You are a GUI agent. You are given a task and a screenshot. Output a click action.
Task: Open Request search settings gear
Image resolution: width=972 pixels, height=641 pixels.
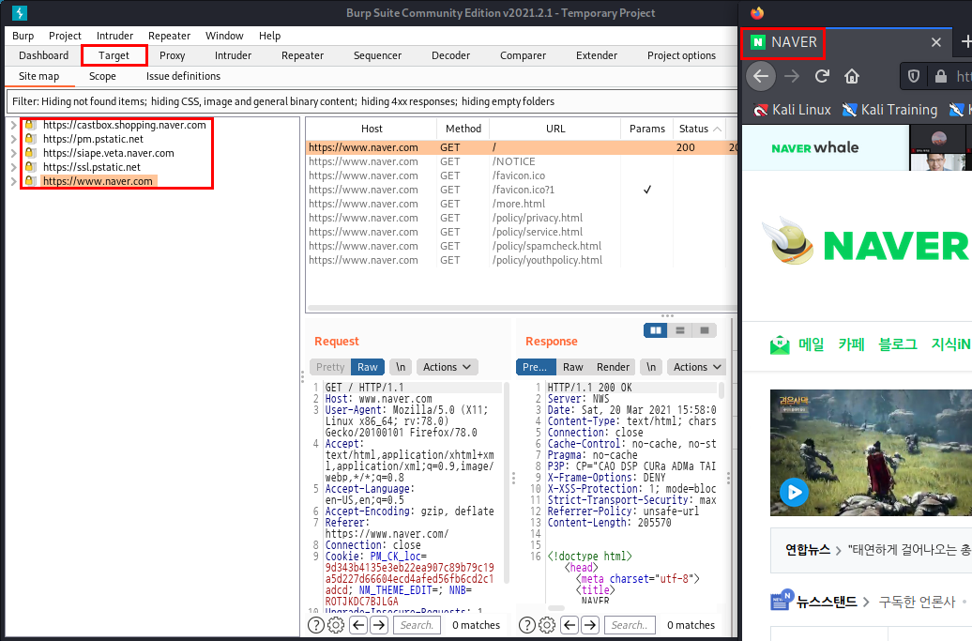pyautogui.click(x=336, y=625)
